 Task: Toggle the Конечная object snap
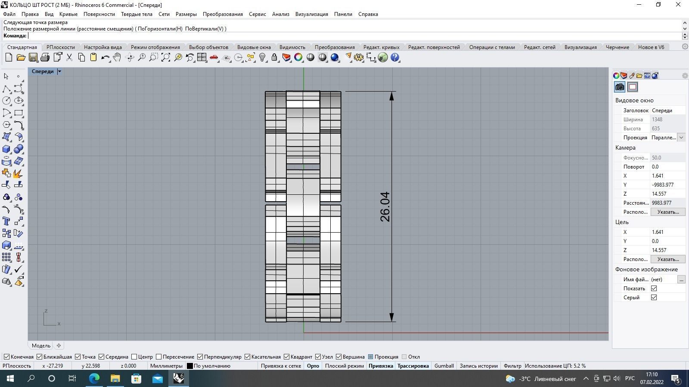coord(19,356)
